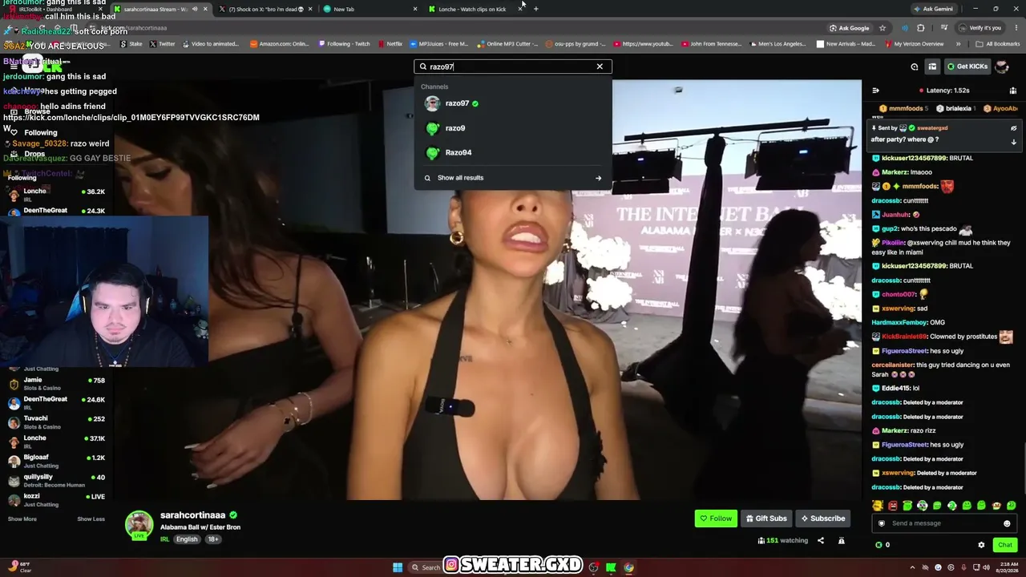Viewport: 1026px width, 577px height.
Task: Open the Netflix bookmark
Action: click(x=390, y=44)
